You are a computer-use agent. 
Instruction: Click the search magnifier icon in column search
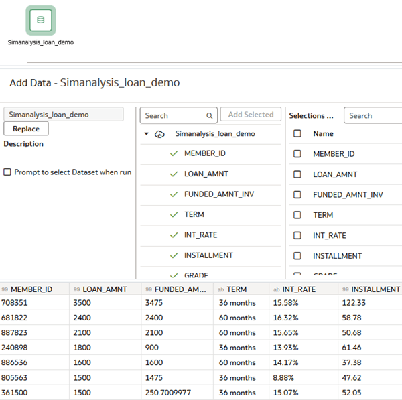click(210, 116)
